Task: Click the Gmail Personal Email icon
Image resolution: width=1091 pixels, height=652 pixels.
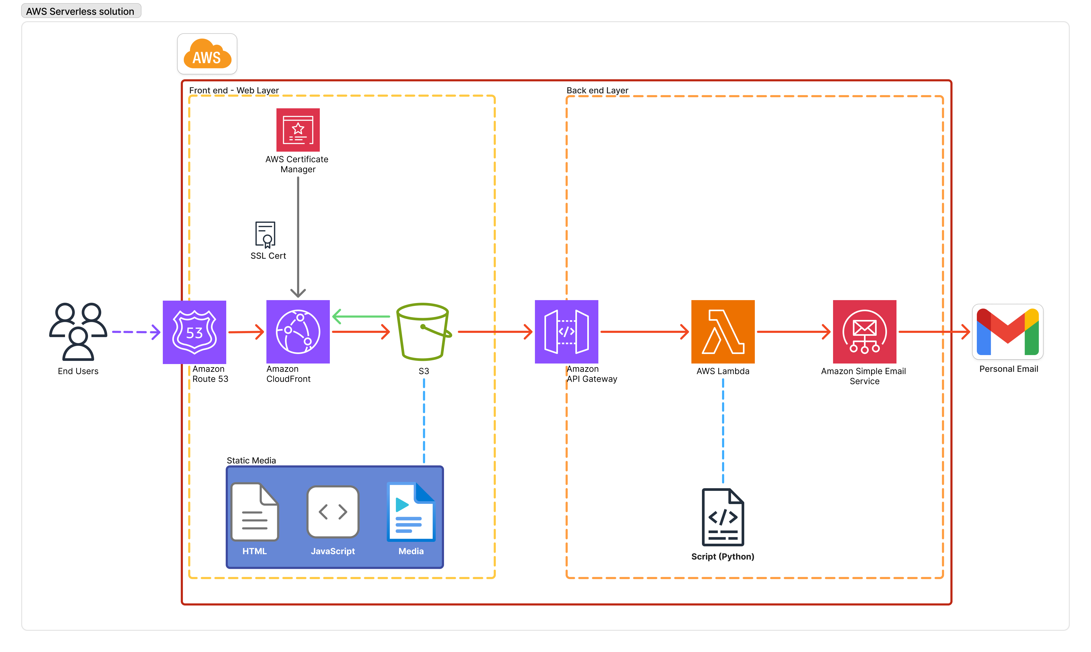Action: pos(1007,331)
